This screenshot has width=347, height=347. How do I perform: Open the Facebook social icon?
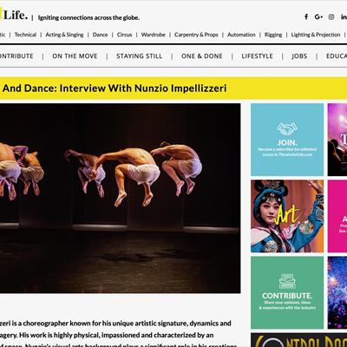(306, 16)
